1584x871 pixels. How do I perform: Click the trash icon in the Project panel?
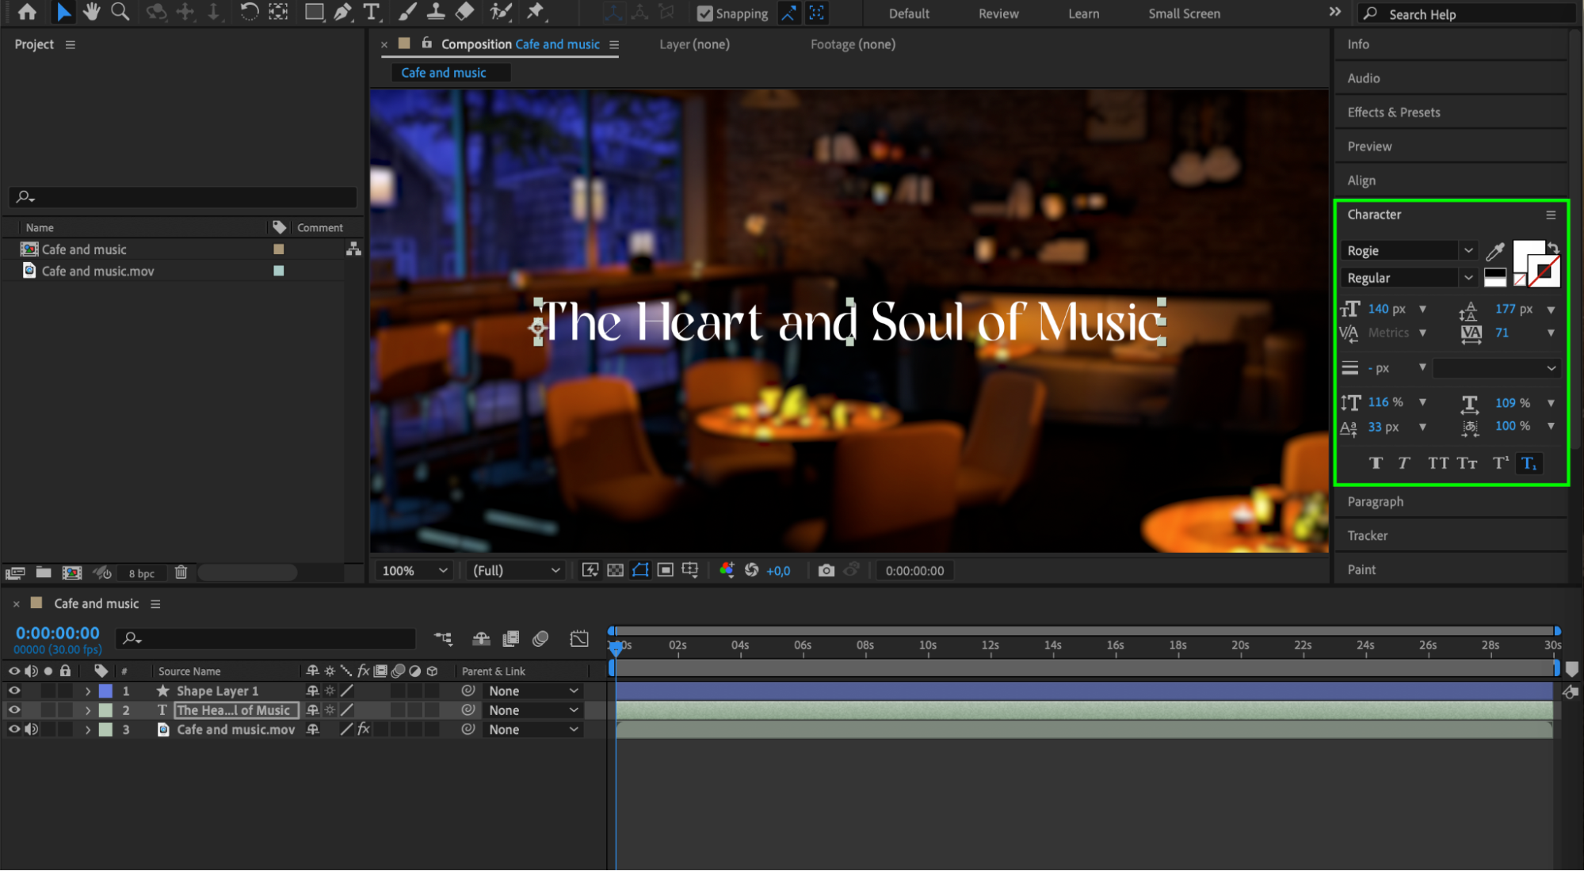pos(181,572)
